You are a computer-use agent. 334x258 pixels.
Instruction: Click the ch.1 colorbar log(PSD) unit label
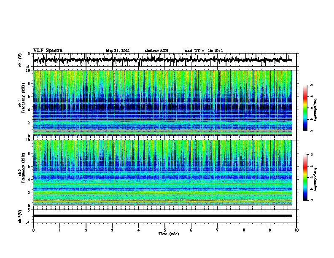(x=316, y=110)
